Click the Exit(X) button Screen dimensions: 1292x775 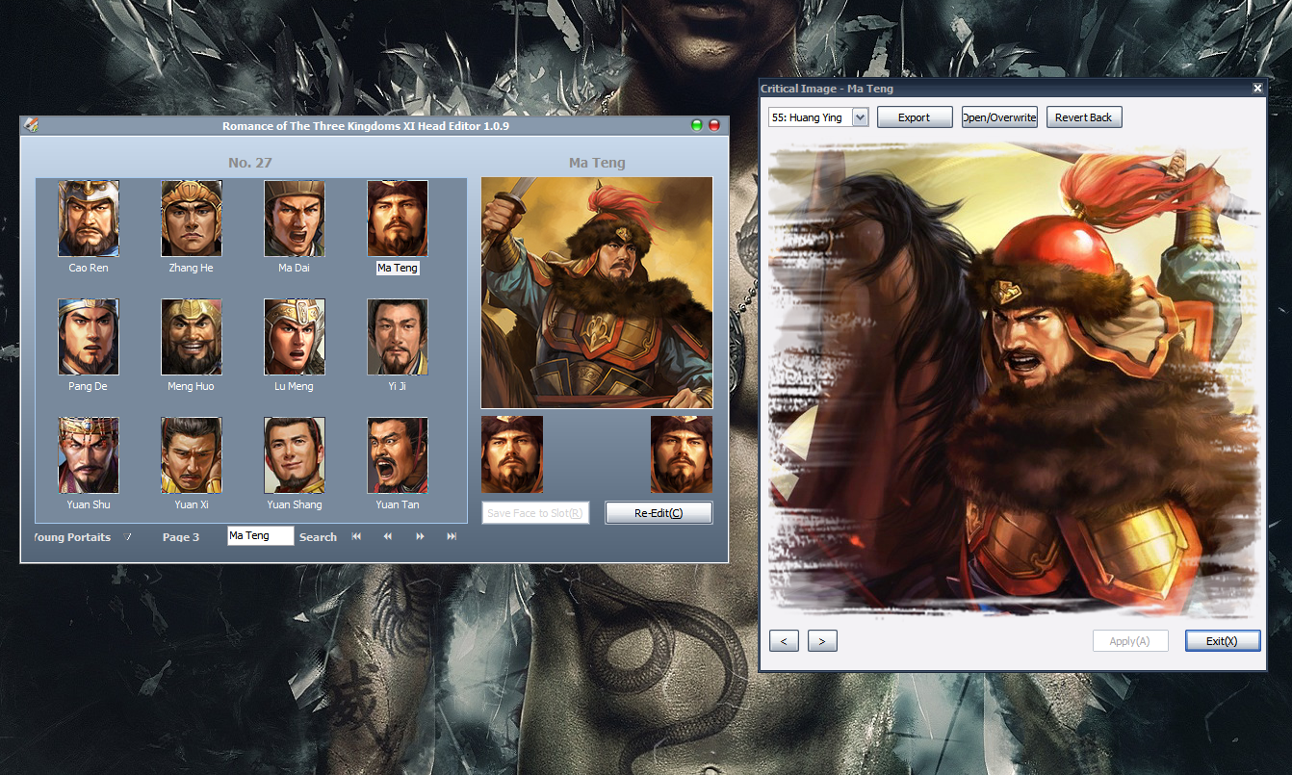tap(1223, 641)
